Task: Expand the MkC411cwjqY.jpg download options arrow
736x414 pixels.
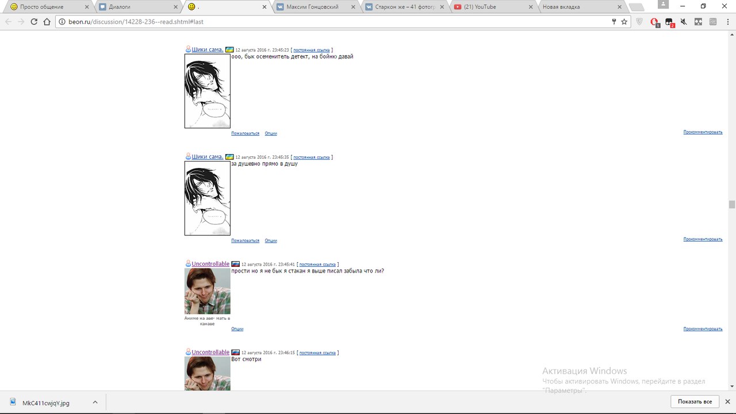Action: pos(95,402)
